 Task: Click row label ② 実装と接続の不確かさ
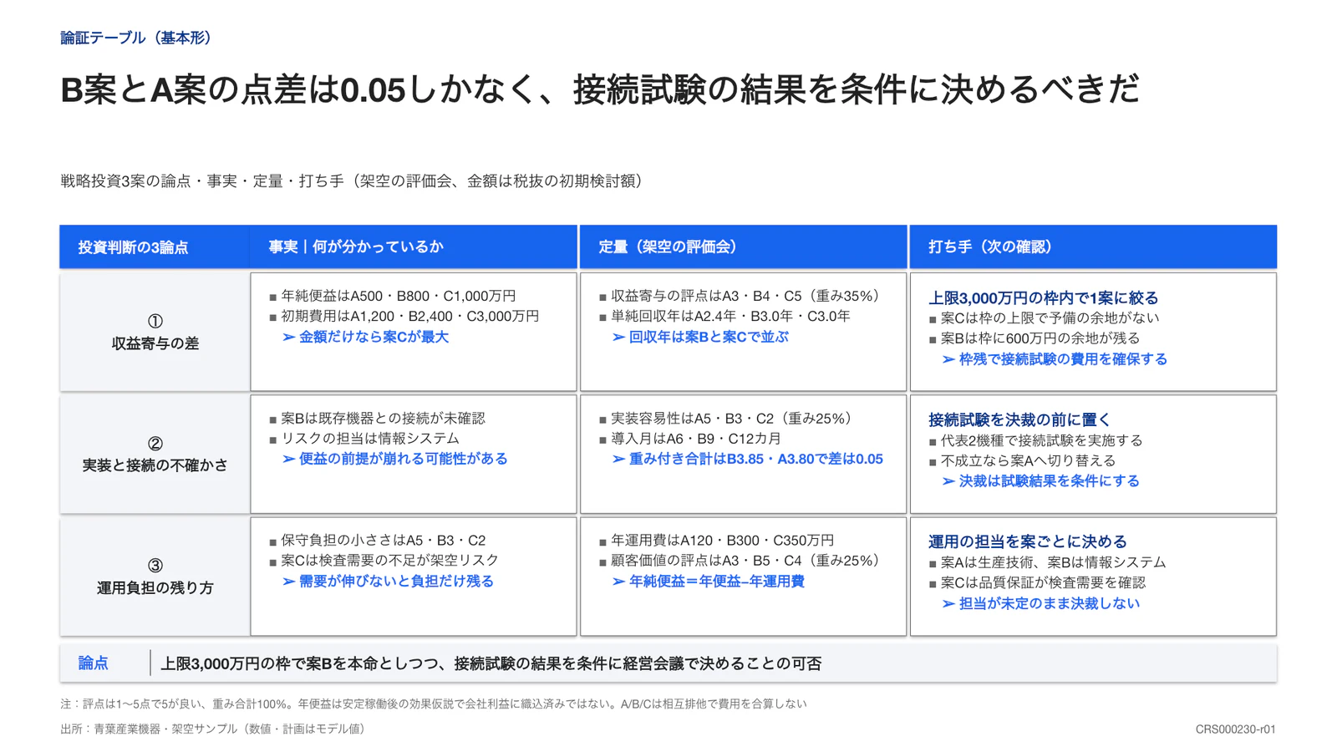click(155, 454)
